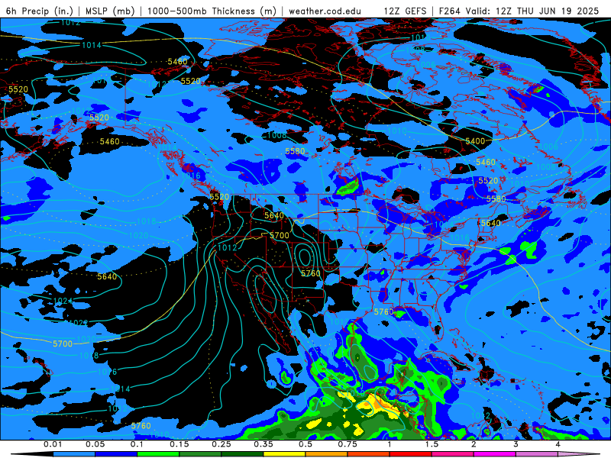Click the '12Z GEFS' model run label
Screen dimensions: 611x458
[405, 11]
